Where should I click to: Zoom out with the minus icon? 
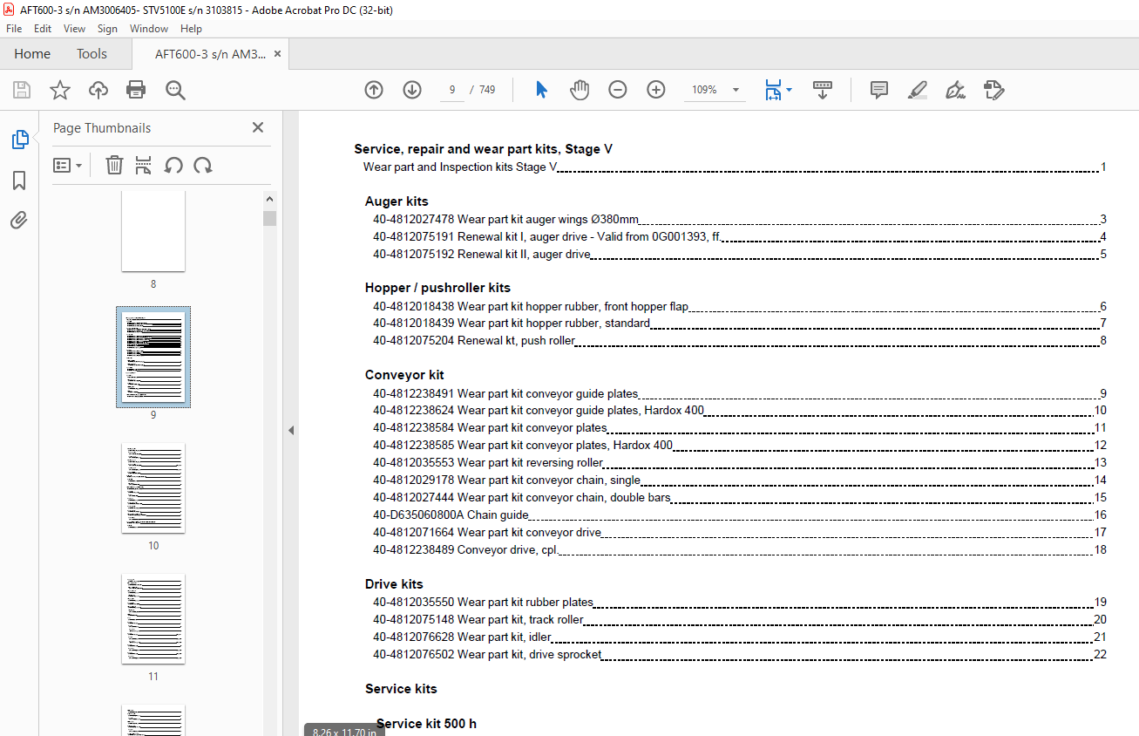pyautogui.click(x=618, y=90)
